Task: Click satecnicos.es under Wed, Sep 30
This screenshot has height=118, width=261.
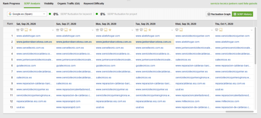Action: click(183, 60)
